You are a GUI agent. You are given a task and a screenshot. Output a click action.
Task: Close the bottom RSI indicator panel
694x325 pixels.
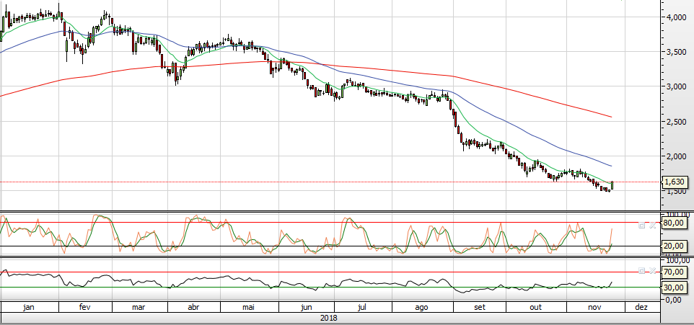652,271
